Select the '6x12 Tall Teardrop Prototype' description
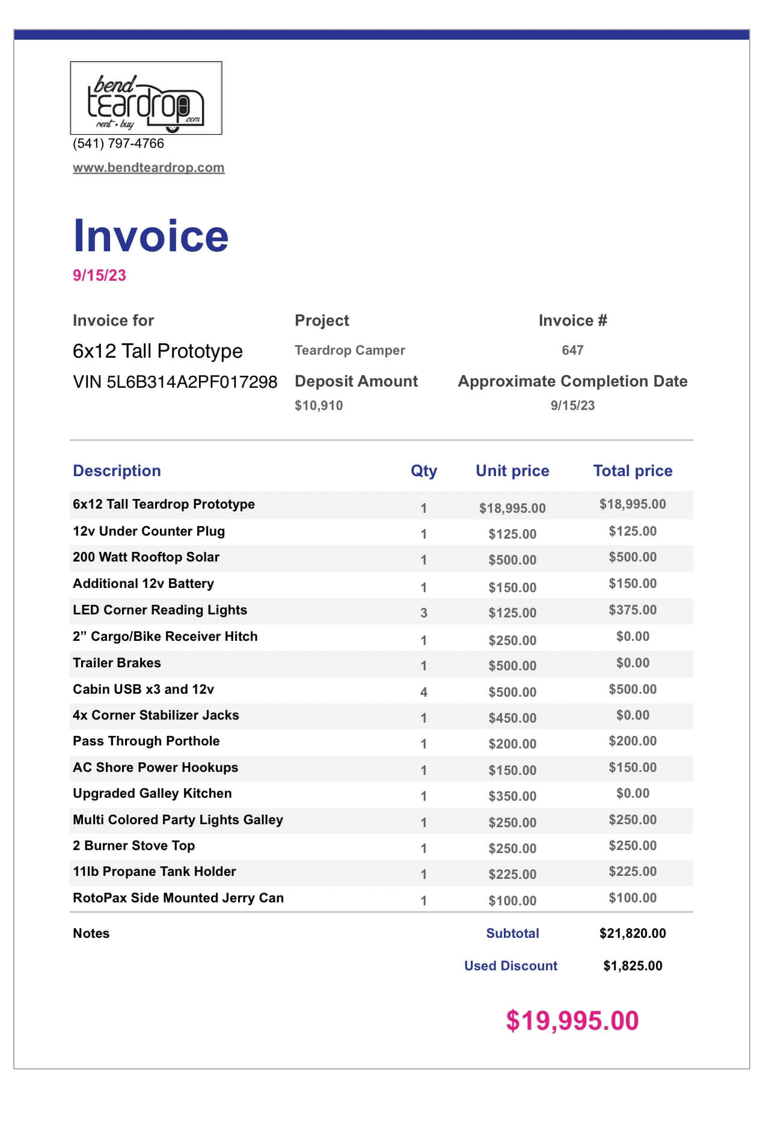The height and width of the screenshot is (1129, 772). 164,504
